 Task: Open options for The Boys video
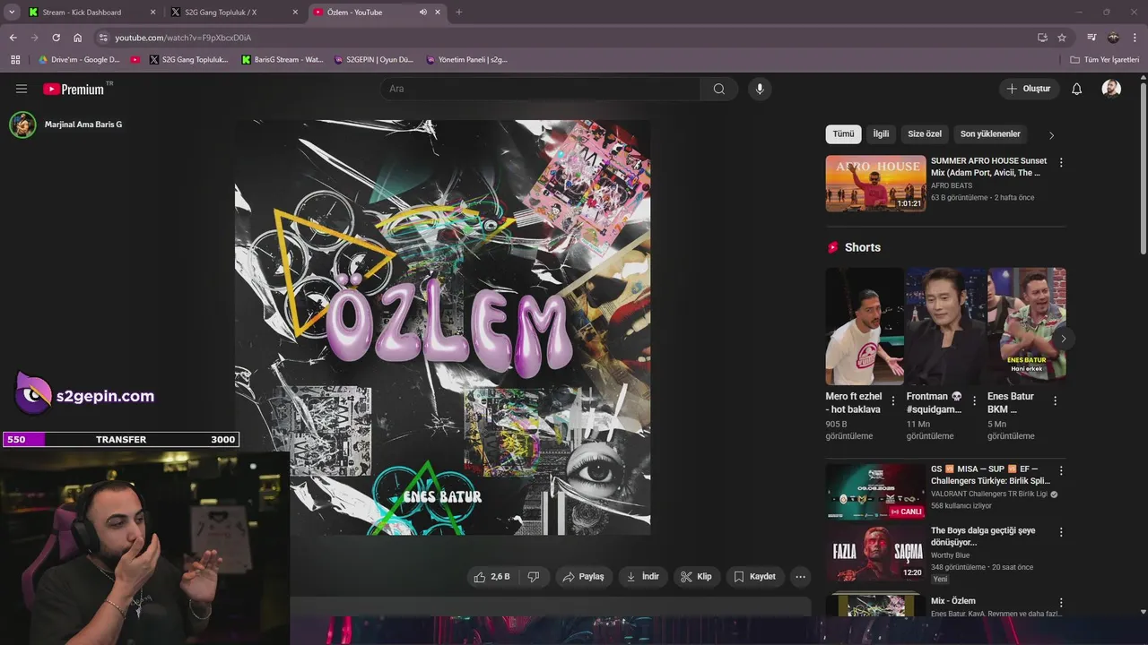click(1061, 532)
